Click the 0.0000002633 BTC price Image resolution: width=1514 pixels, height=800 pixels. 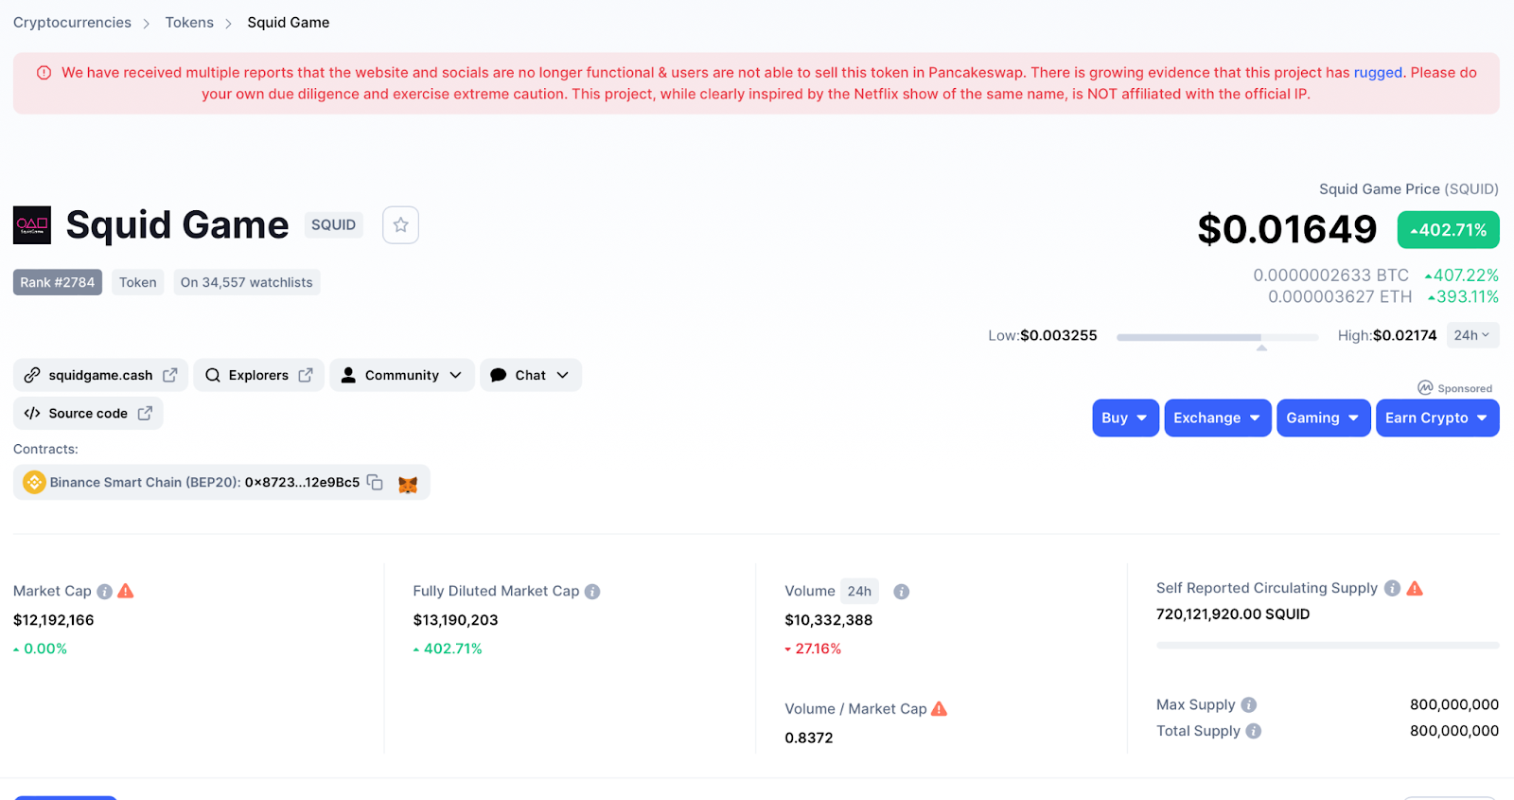[x=1330, y=276]
